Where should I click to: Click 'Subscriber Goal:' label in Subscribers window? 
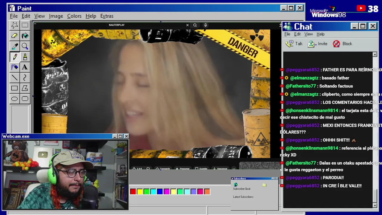tap(242, 189)
